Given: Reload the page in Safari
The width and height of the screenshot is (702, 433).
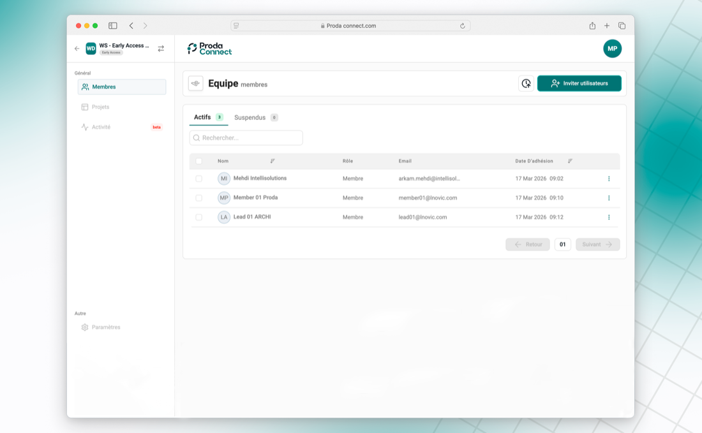Looking at the screenshot, I should click(x=463, y=26).
